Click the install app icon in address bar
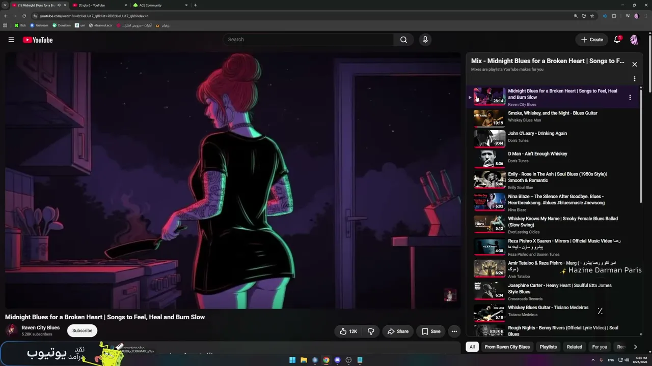Viewport: 652px width, 366px height. tap(584, 16)
